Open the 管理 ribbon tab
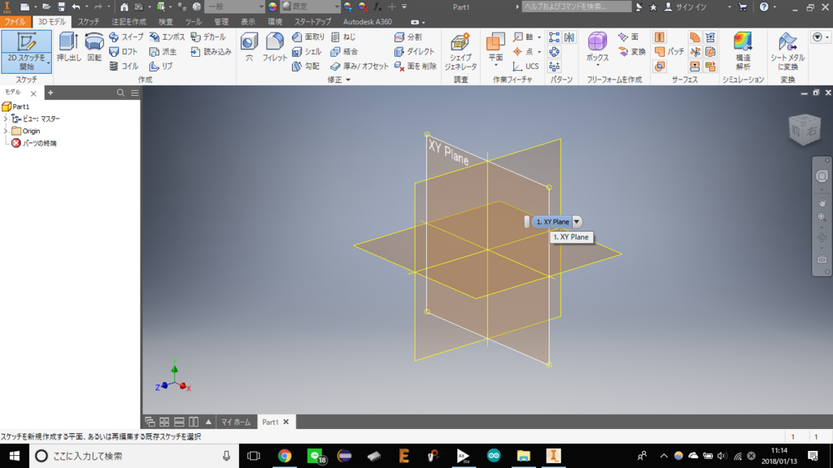 (221, 22)
